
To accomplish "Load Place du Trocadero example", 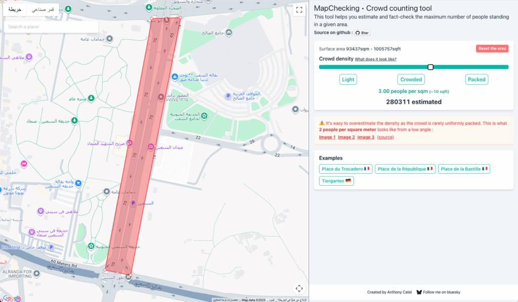I will [x=346, y=169].
